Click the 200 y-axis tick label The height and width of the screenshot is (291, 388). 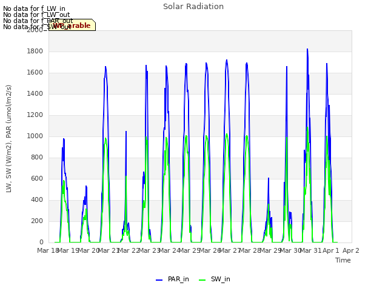[x=37, y=221]
